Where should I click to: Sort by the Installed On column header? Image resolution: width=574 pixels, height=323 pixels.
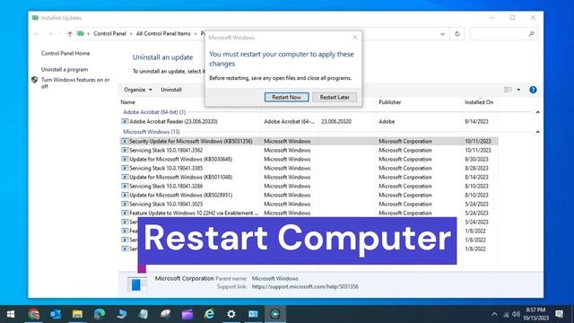pos(479,102)
